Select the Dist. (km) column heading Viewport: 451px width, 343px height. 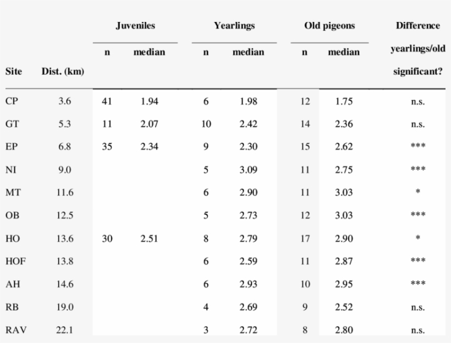(x=62, y=72)
